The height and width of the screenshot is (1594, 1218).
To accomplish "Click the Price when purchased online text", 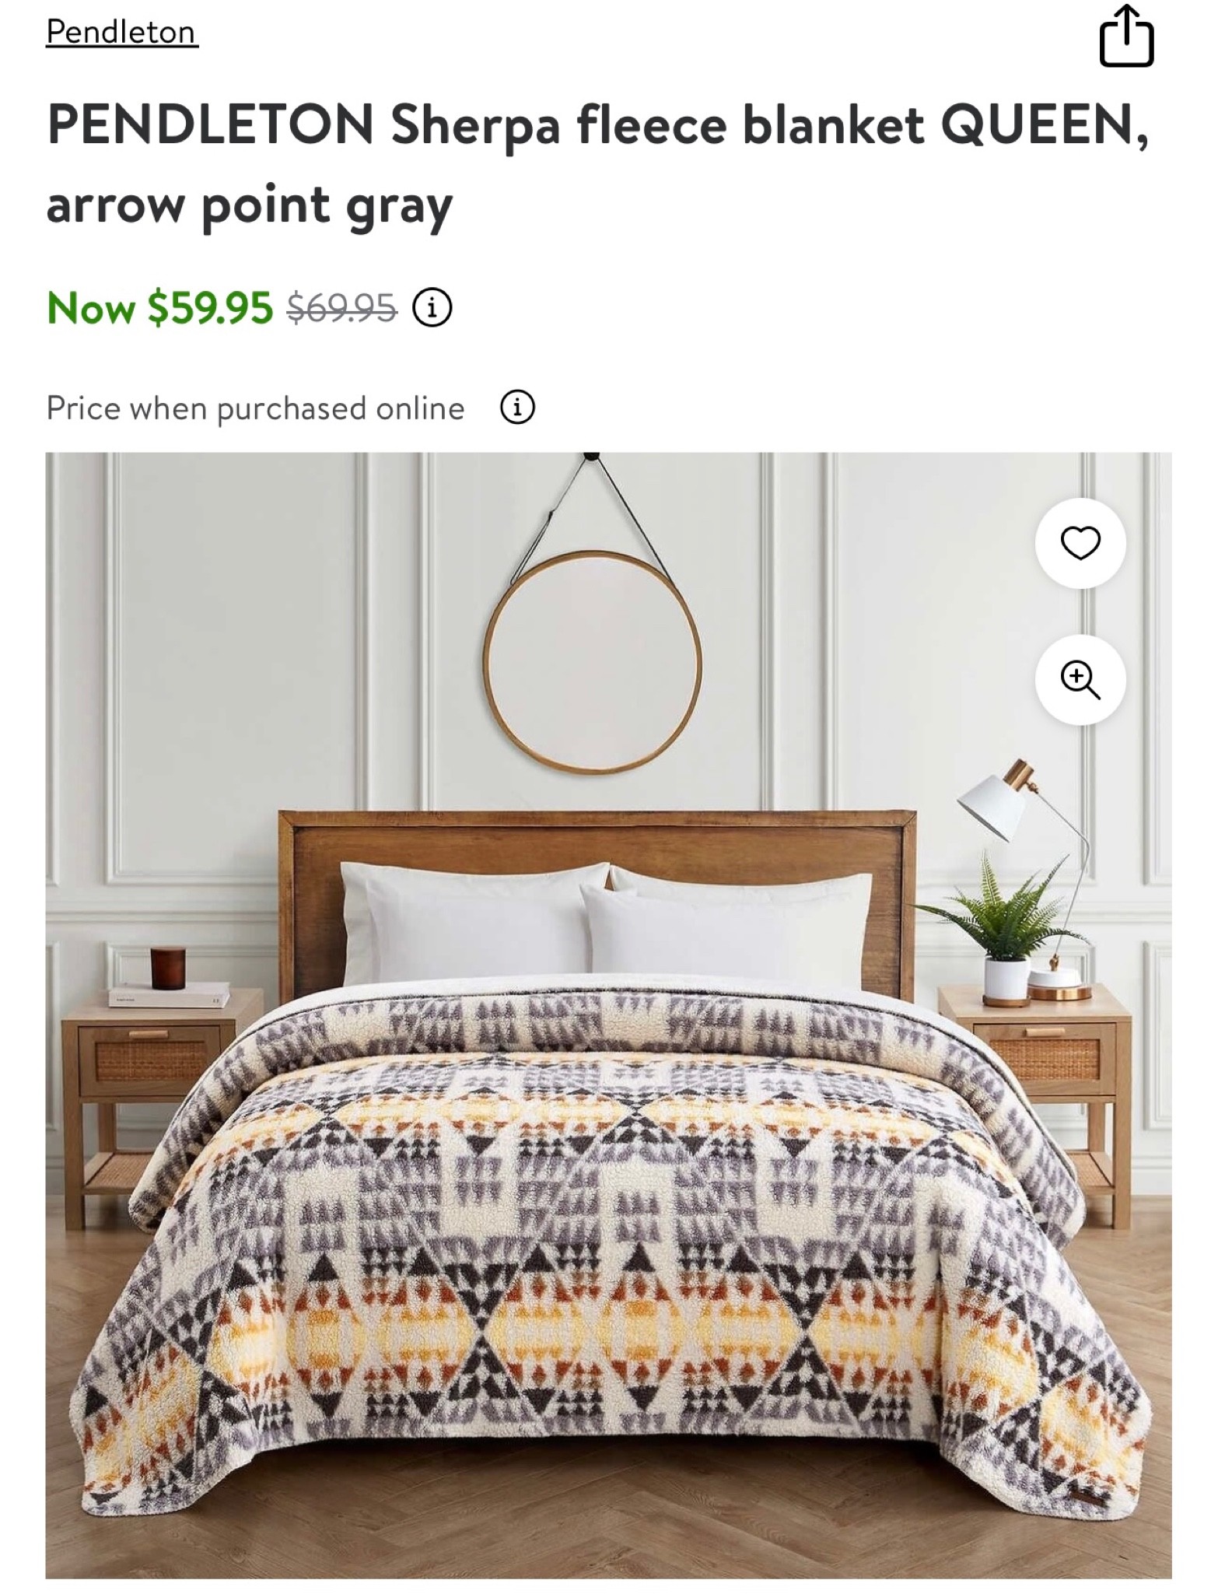I will point(255,408).
